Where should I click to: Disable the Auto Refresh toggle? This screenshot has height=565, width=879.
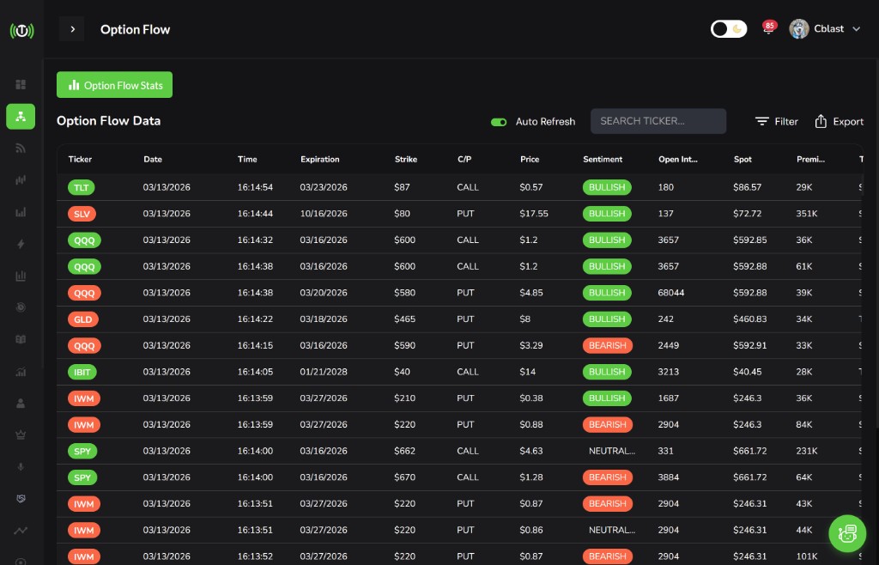tap(499, 122)
